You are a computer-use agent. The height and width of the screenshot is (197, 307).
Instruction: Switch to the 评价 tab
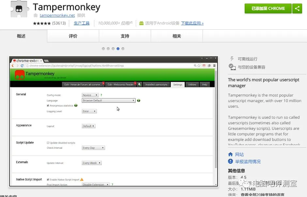pyautogui.click(x=73, y=36)
